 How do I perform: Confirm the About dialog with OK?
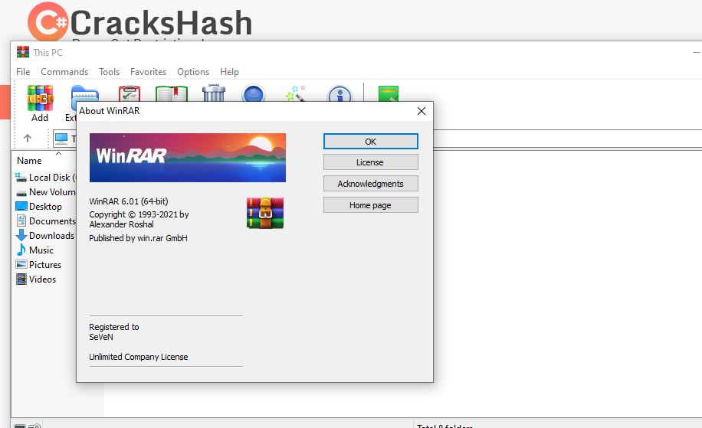tap(371, 142)
